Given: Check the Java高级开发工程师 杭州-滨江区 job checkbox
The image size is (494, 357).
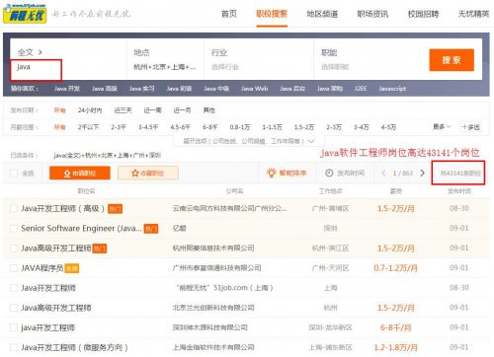Looking at the screenshot, I should (14, 249).
